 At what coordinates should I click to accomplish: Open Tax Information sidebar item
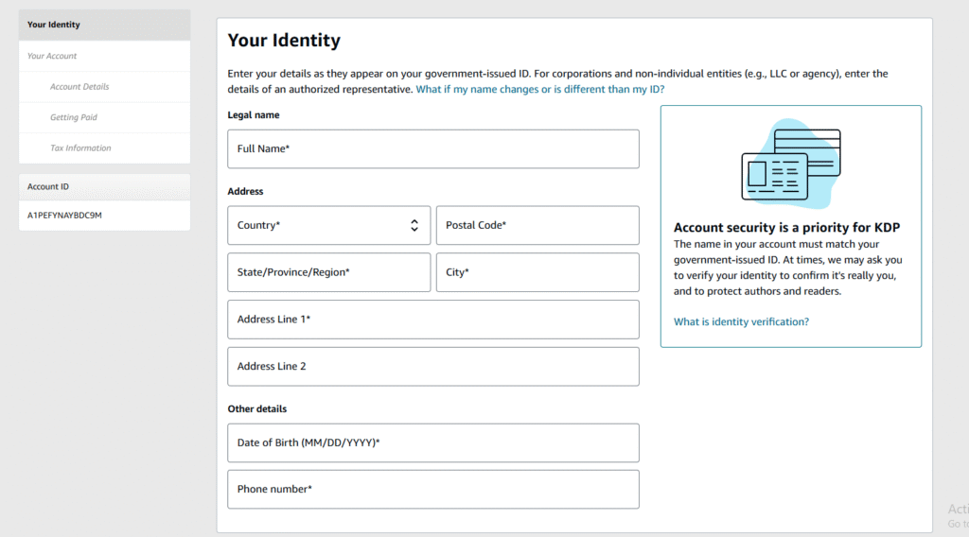click(104, 148)
